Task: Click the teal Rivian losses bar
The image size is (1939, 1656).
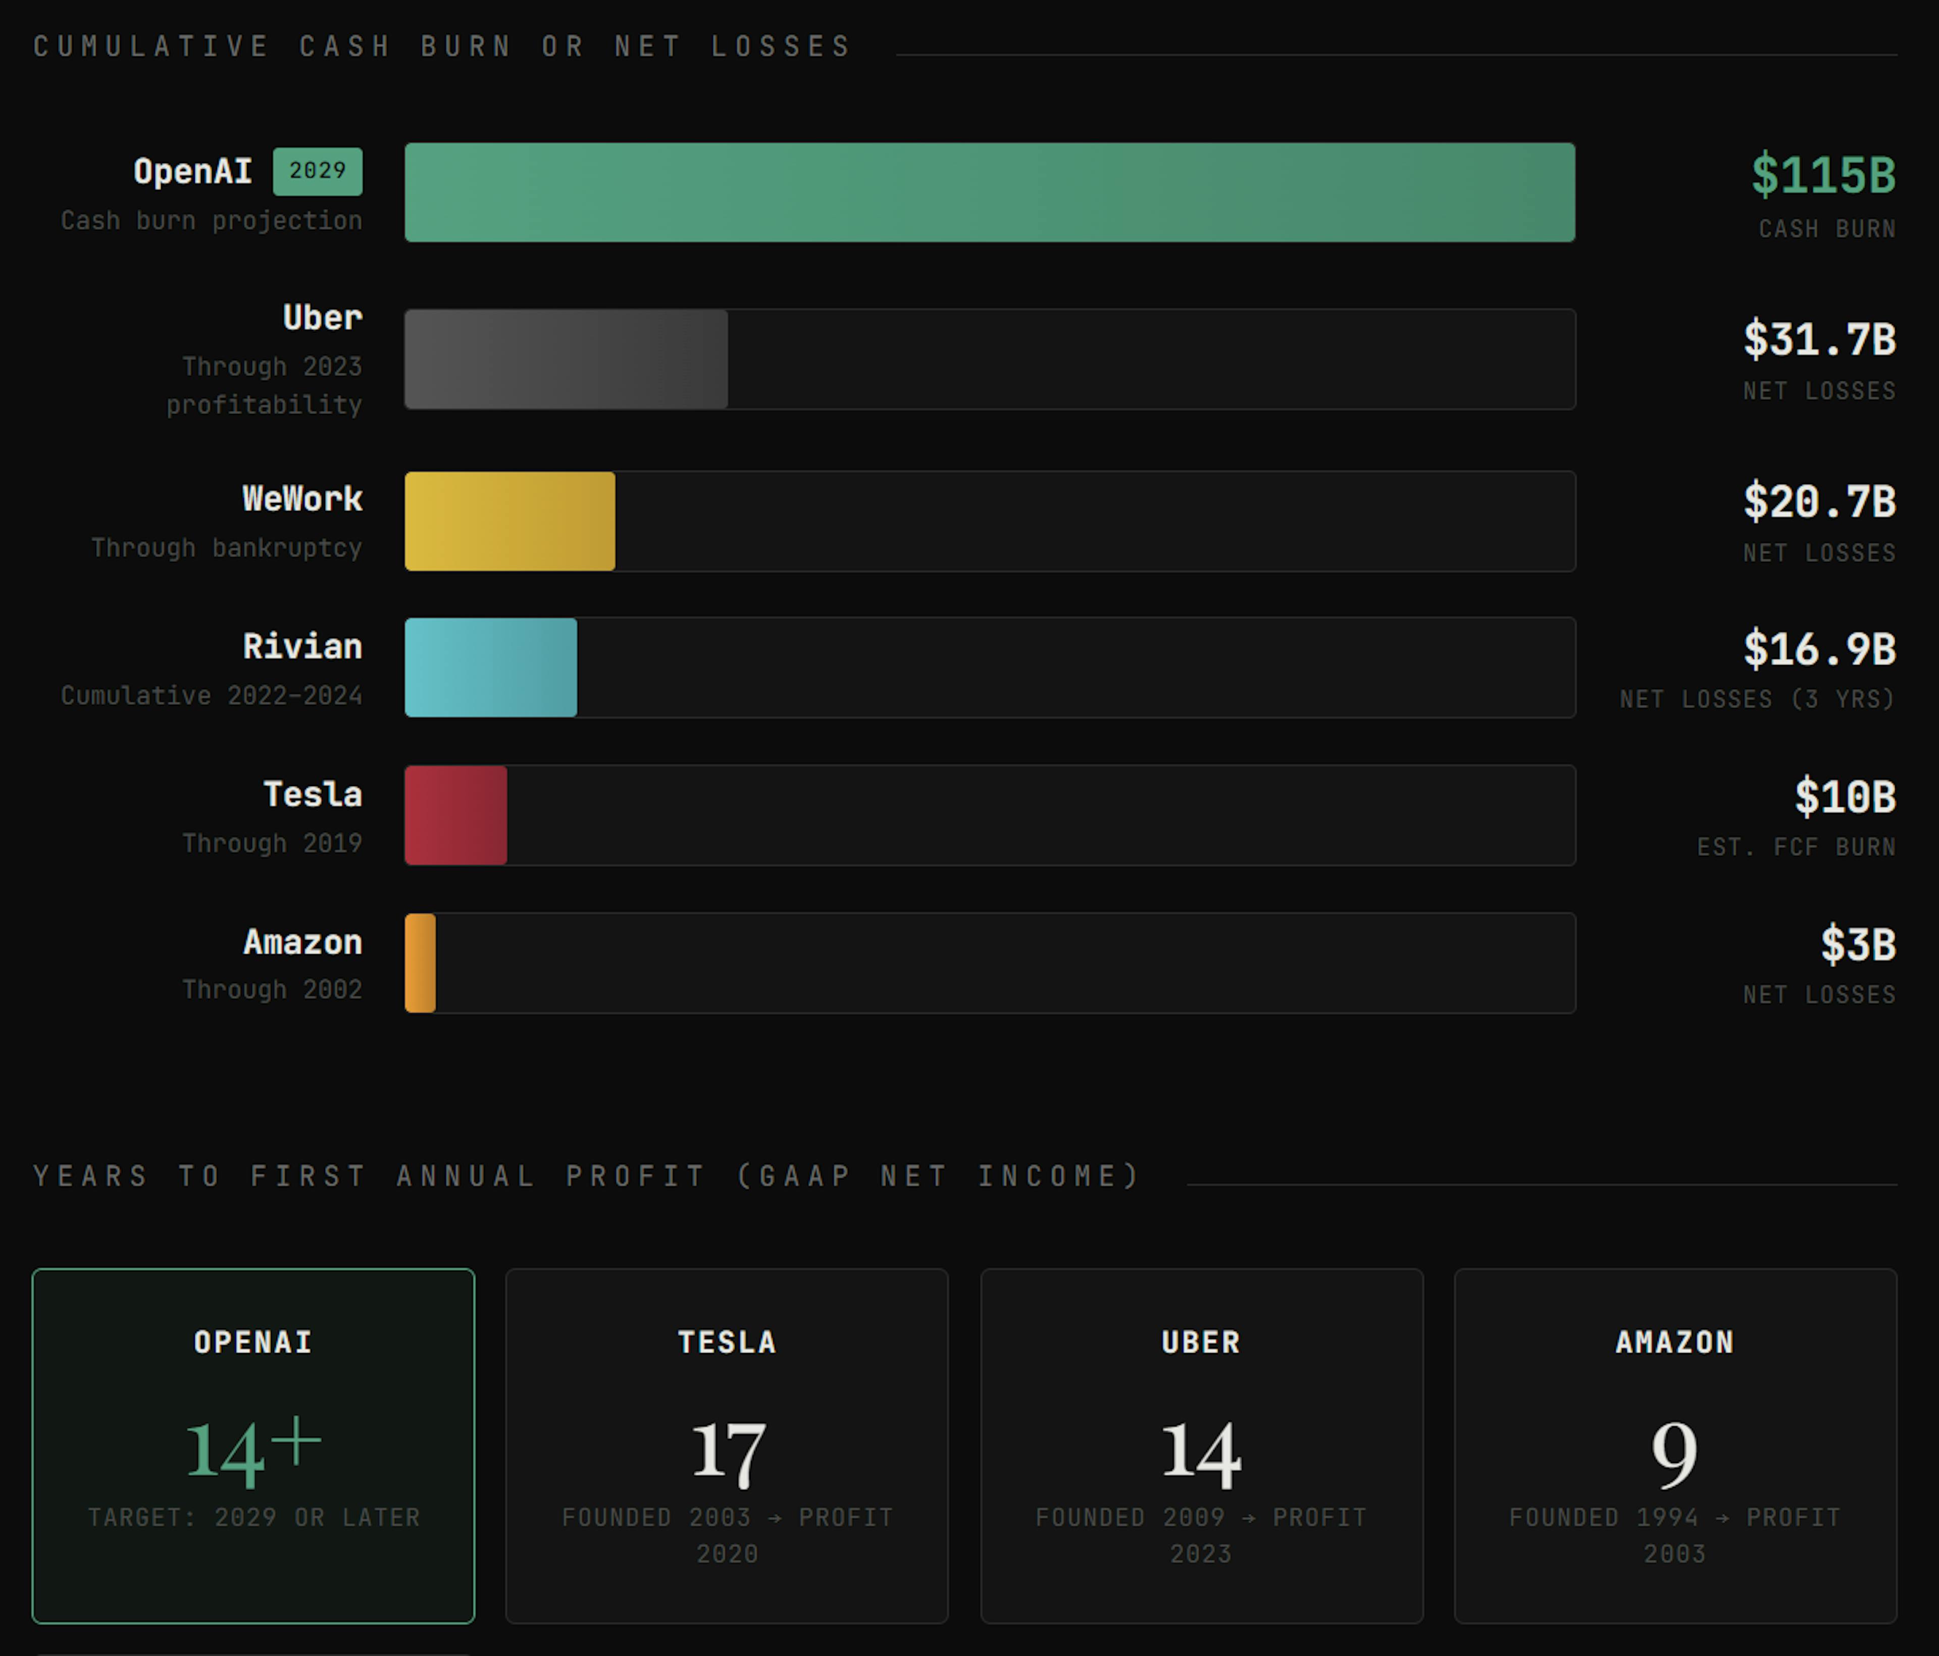Action: tap(490, 667)
